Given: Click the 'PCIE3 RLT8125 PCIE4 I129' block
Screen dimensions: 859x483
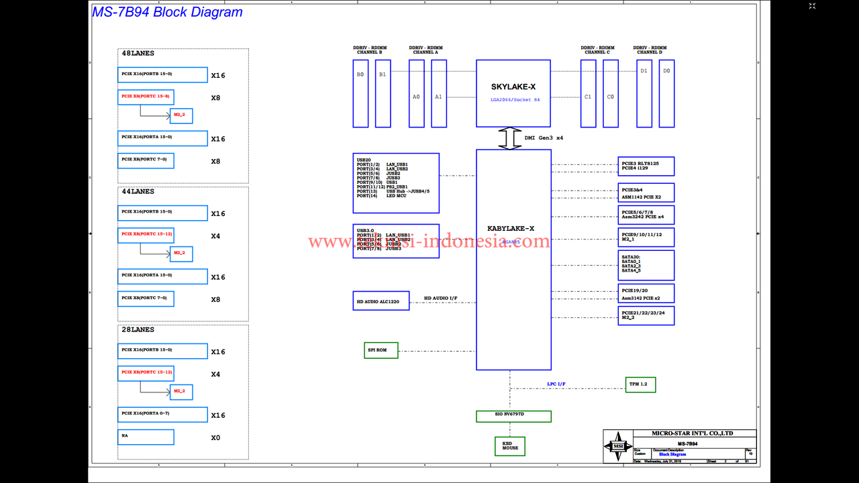Looking at the screenshot, I should pos(646,166).
